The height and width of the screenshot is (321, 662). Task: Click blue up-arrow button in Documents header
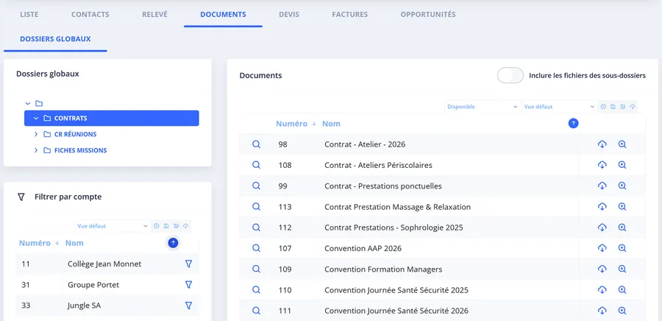tap(573, 124)
